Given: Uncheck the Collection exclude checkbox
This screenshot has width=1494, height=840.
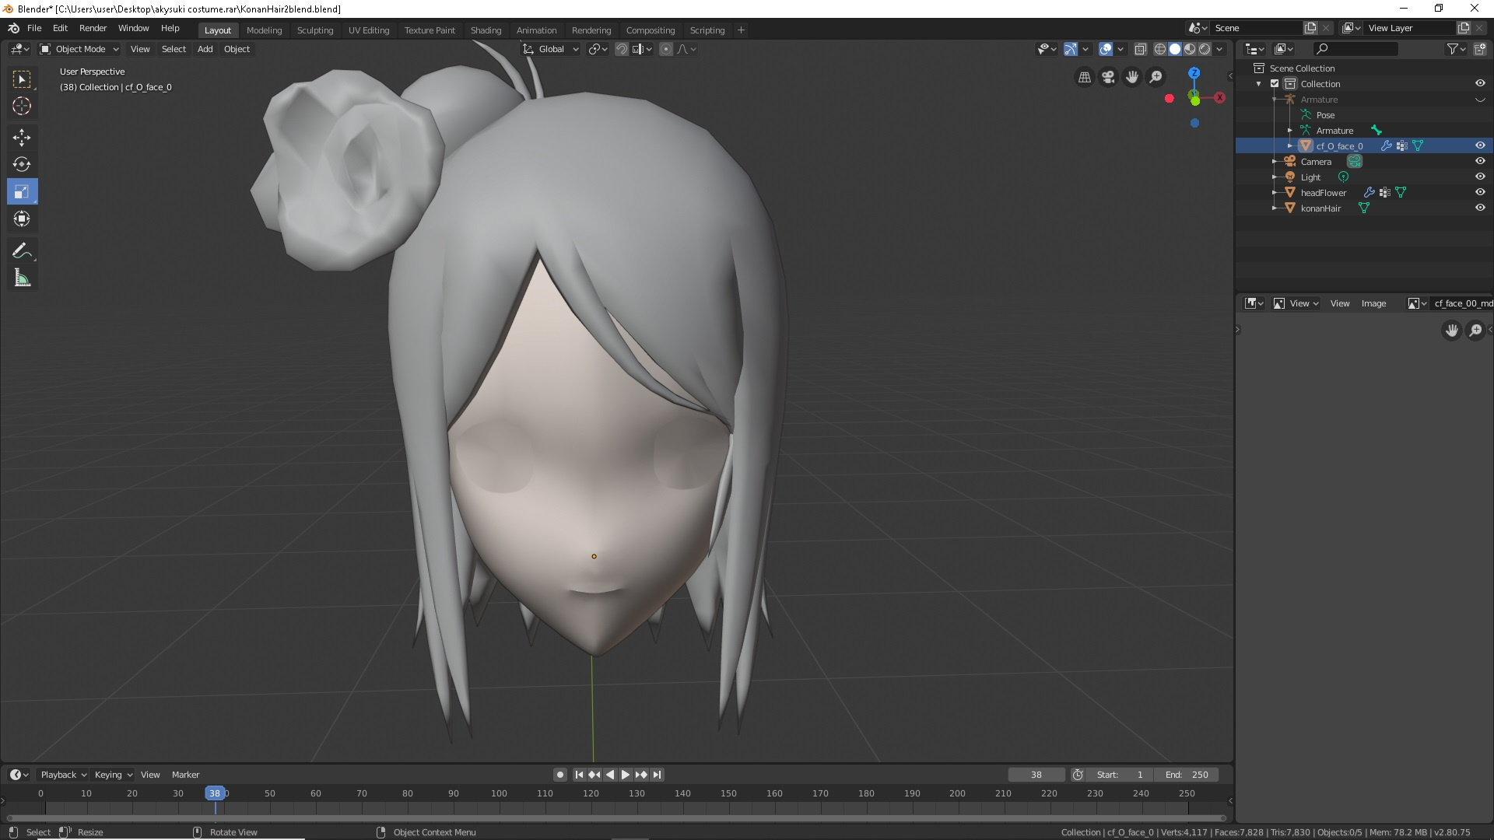Looking at the screenshot, I should pyautogui.click(x=1275, y=84).
